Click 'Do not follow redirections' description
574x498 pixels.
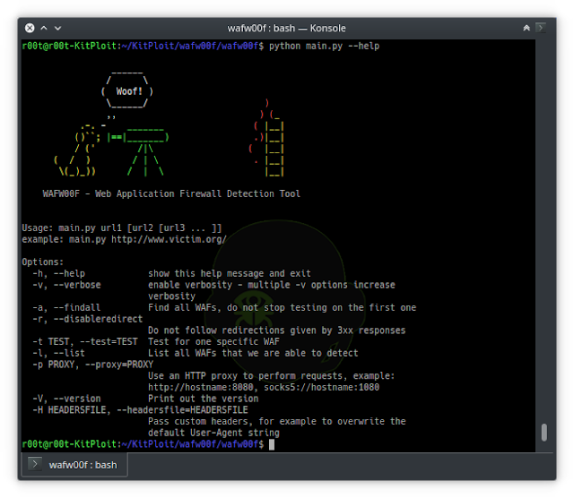tap(277, 331)
